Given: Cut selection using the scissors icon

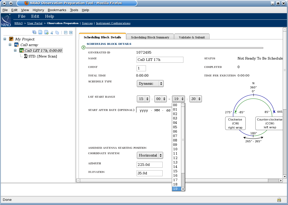Looking at the screenshot, I should [52, 32].
